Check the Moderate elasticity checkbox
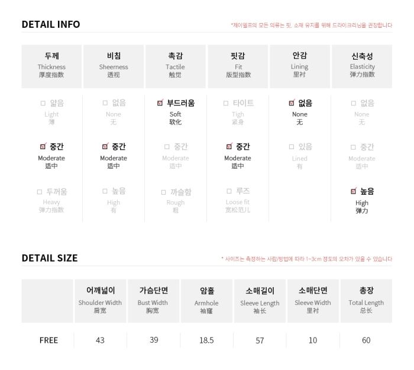The image size is (414, 370). pyautogui.click(x=353, y=147)
